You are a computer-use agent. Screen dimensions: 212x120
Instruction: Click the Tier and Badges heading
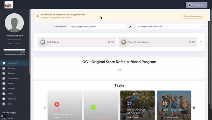pos(9,113)
